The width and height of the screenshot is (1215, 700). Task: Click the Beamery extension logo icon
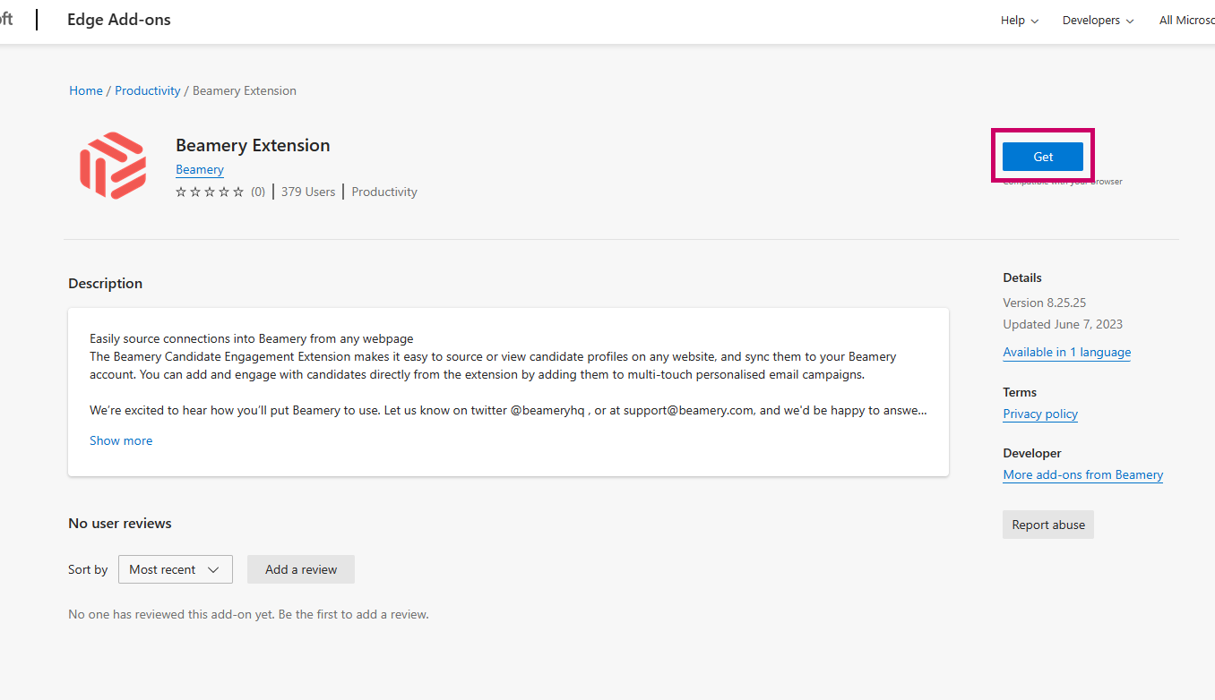point(113,166)
